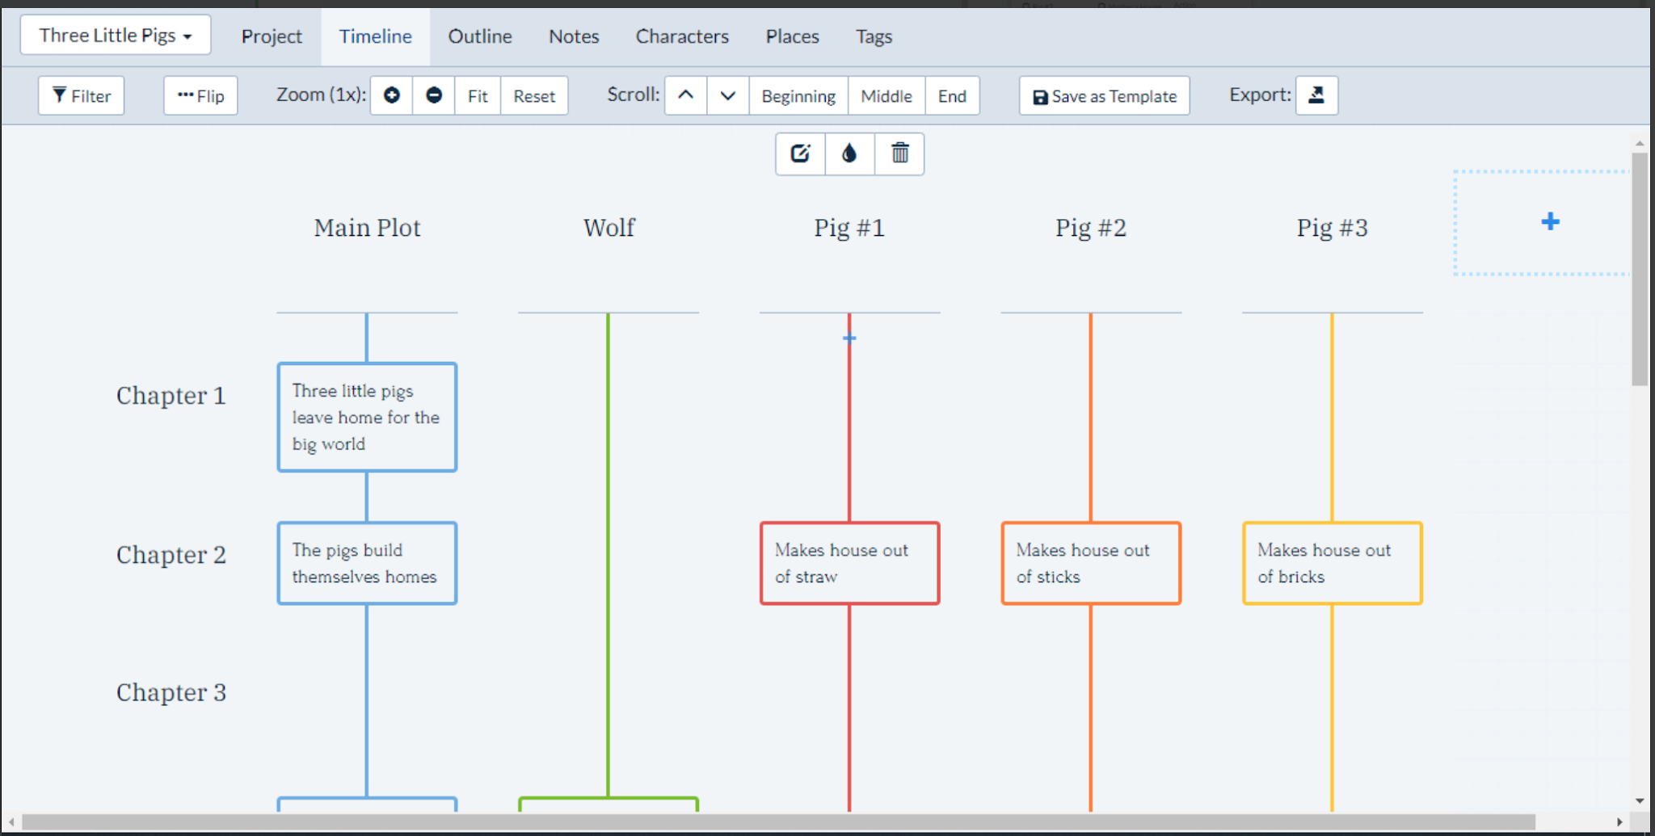Screen dimensions: 1655x836
Task: Edit the selected timeline card
Action: tap(799, 153)
